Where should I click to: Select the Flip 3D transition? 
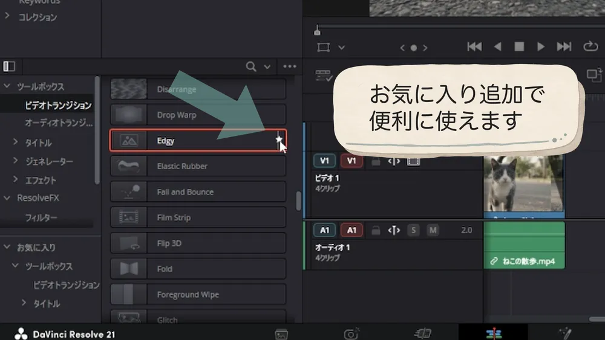click(198, 243)
